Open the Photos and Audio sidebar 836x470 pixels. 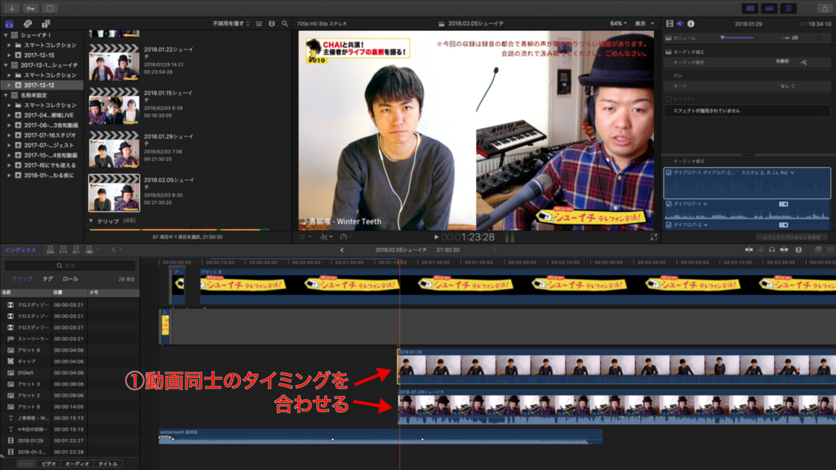[x=27, y=24]
